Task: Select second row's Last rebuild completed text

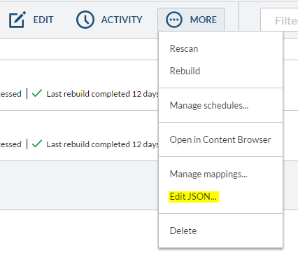Action: coord(103,144)
